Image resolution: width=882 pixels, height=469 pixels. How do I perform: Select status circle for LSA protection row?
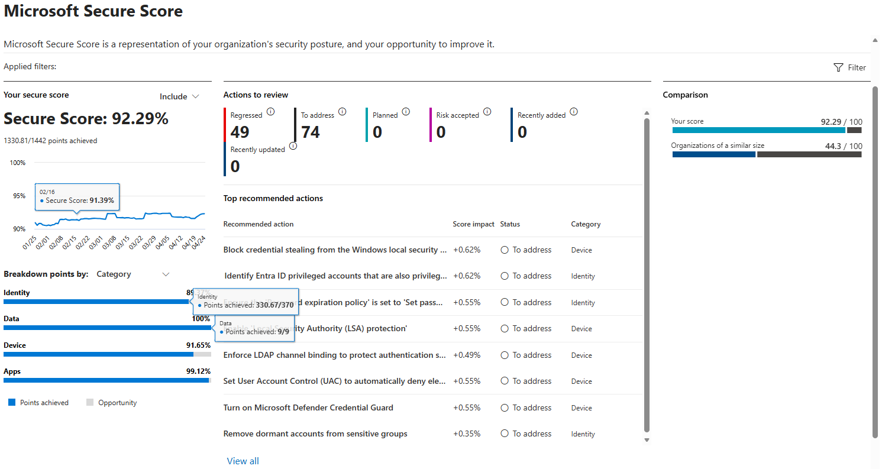505,329
